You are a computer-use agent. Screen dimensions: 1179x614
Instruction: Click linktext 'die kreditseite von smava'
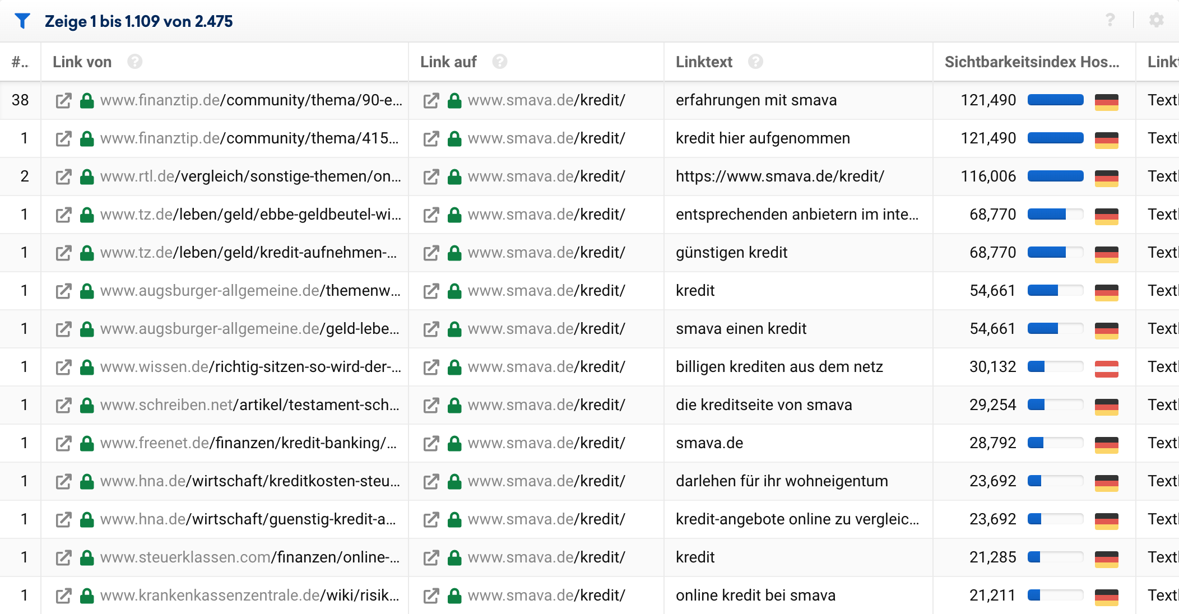tap(763, 405)
